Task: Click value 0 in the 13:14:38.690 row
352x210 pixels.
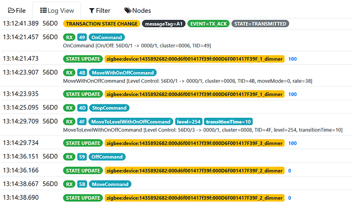Action: pos(290,198)
